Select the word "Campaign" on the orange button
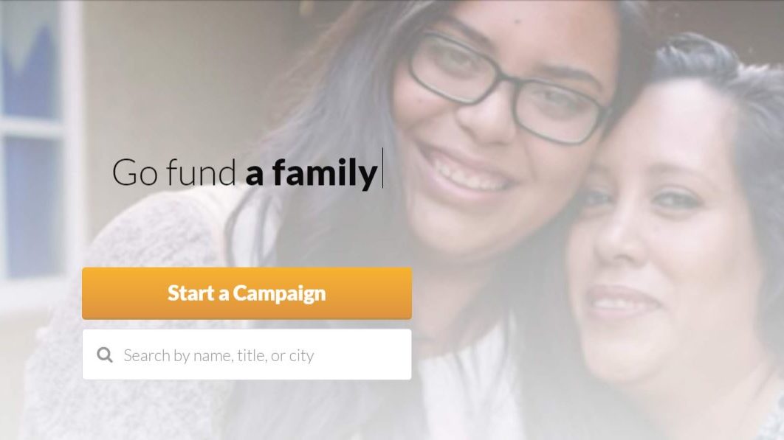Screen dimensions: 784x440 tap(279, 293)
